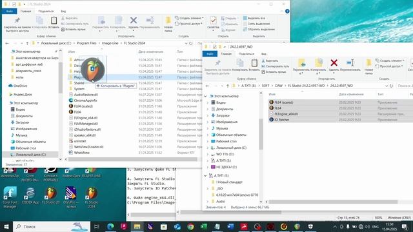Image resolution: width=413 pixels, height=232 pixels.
Task: Click Обратить выделение in FL Studio 2024 ribbon
Action: click(259, 29)
